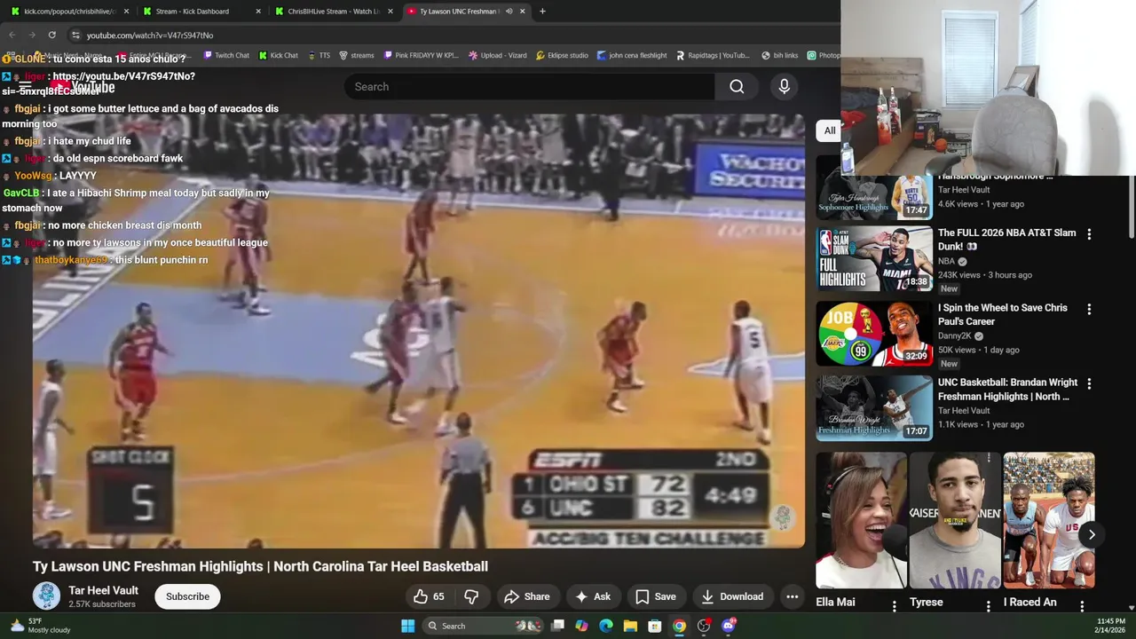Open a new browser tab with plus button

pyautogui.click(x=542, y=12)
